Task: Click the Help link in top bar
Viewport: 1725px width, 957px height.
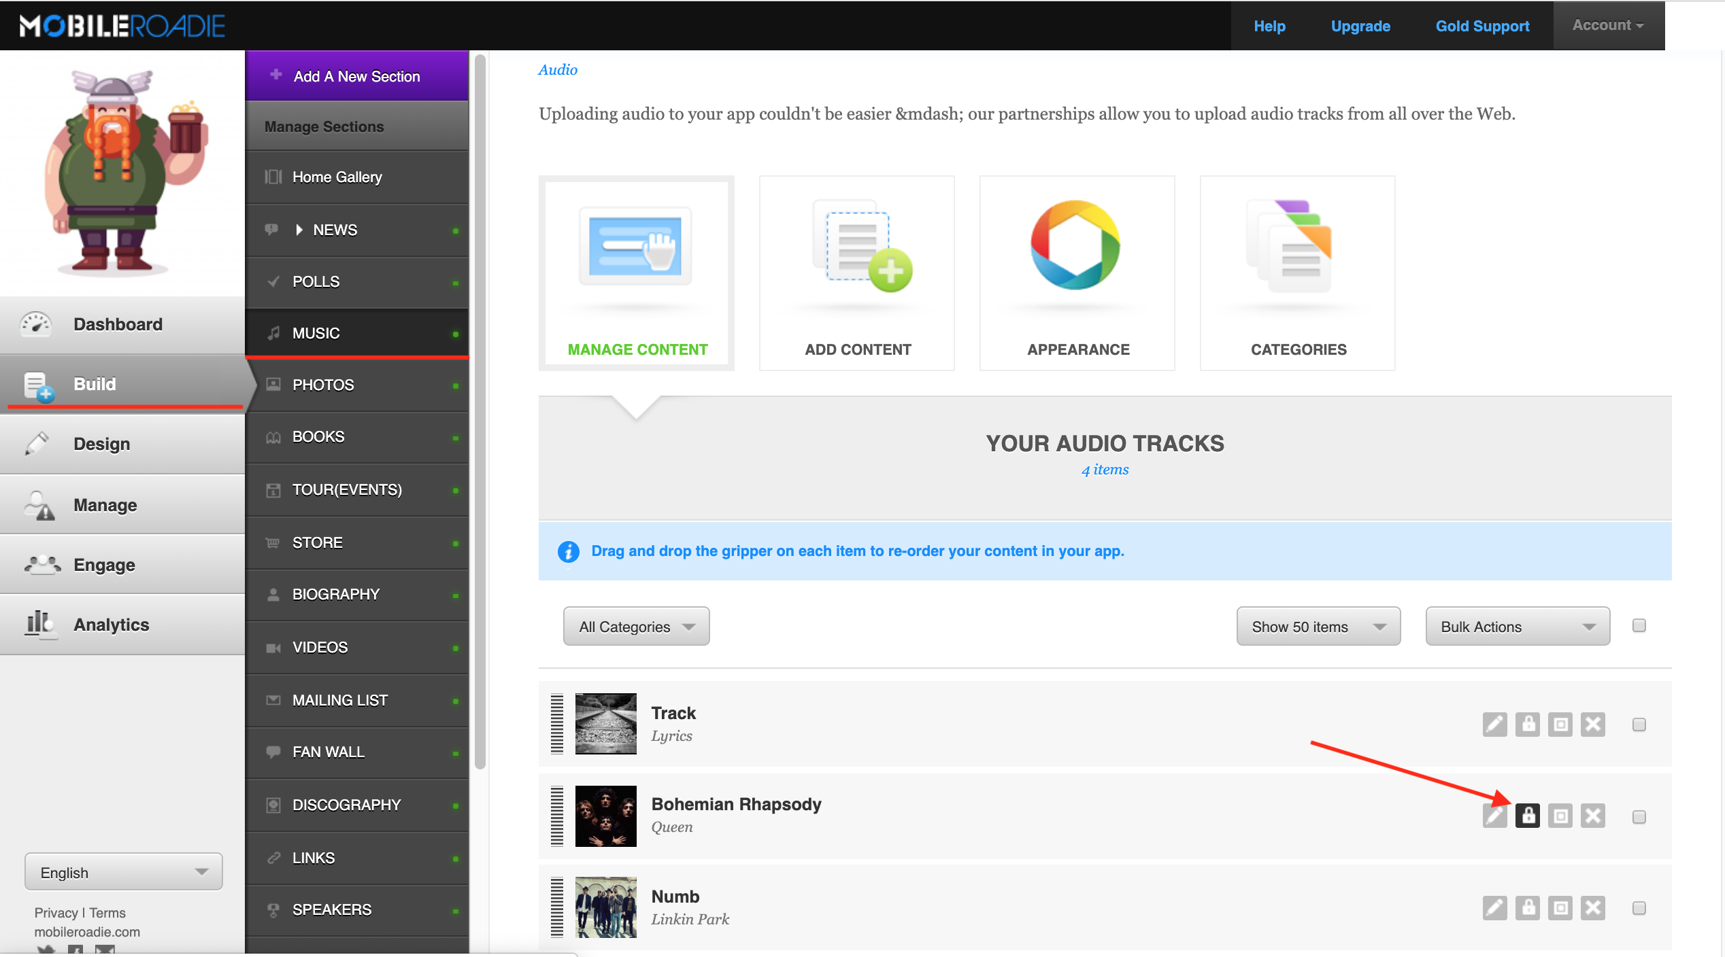Action: point(1269,26)
